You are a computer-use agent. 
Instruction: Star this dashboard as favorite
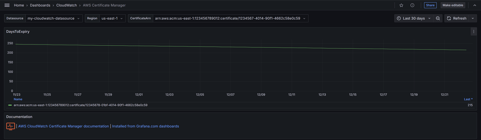click(401, 5)
